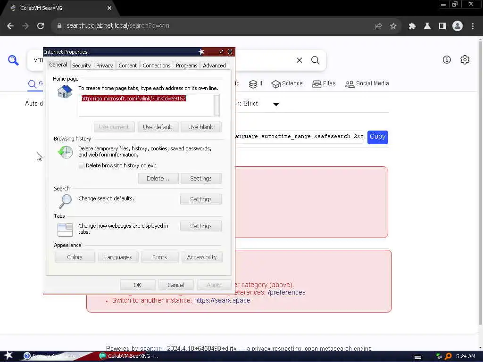The width and height of the screenshot is (483, 362).
Task: Select the General tab
Action: [x=58, y=65]
